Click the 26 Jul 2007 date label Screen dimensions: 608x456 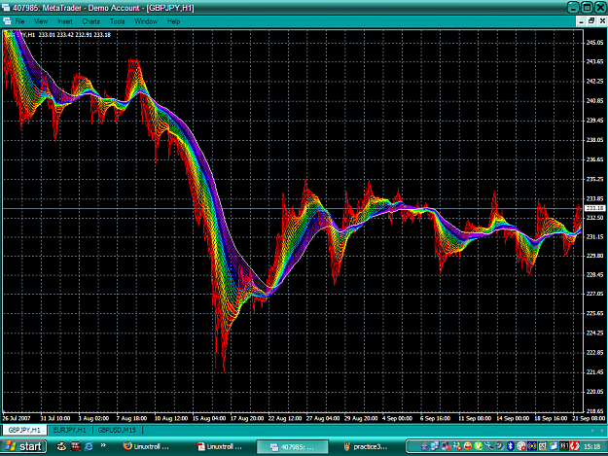17,419
